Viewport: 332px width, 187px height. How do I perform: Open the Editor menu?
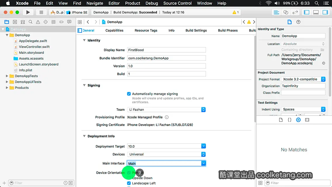tap(114, 3)
